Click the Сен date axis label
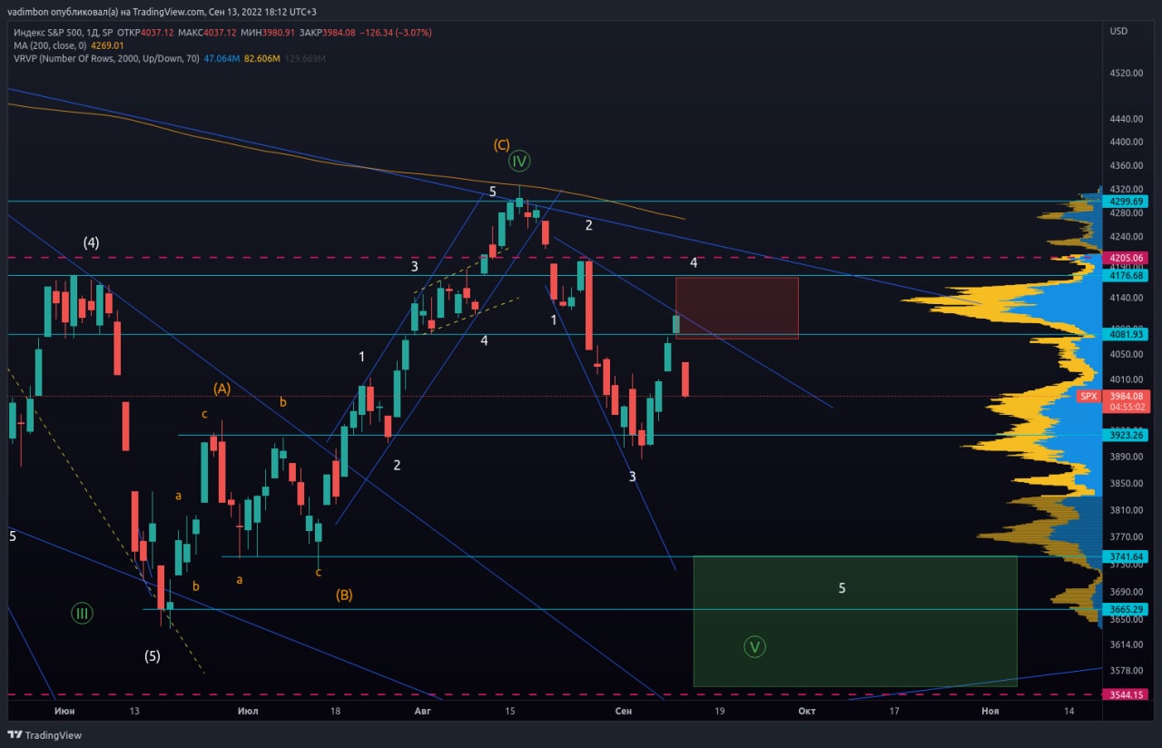This screenshot has width=1162, height=748. pos(623,711)
